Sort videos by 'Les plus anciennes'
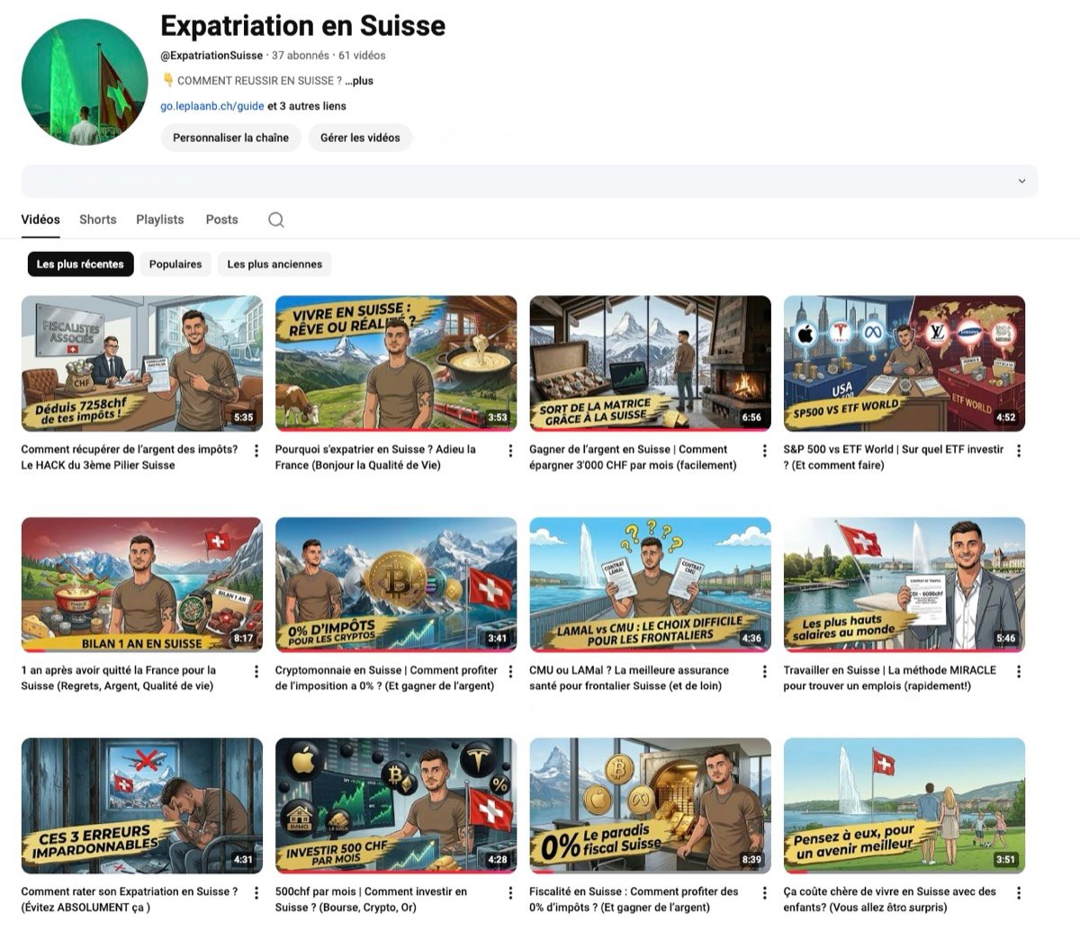The height and width of the screenshot is (949, 1080). [x=274, y=264]
